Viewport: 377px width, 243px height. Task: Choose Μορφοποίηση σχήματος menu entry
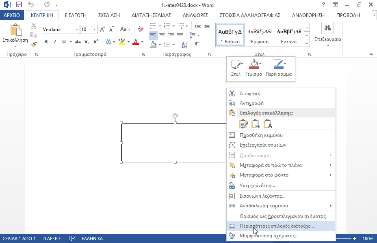coord(281,236)
